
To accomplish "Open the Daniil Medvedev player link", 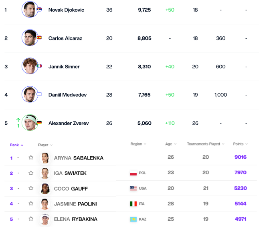I will pyautogui.click(x=67, y=95).
